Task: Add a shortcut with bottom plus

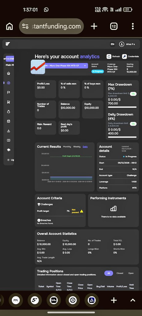Action: [x=114, y=300]
